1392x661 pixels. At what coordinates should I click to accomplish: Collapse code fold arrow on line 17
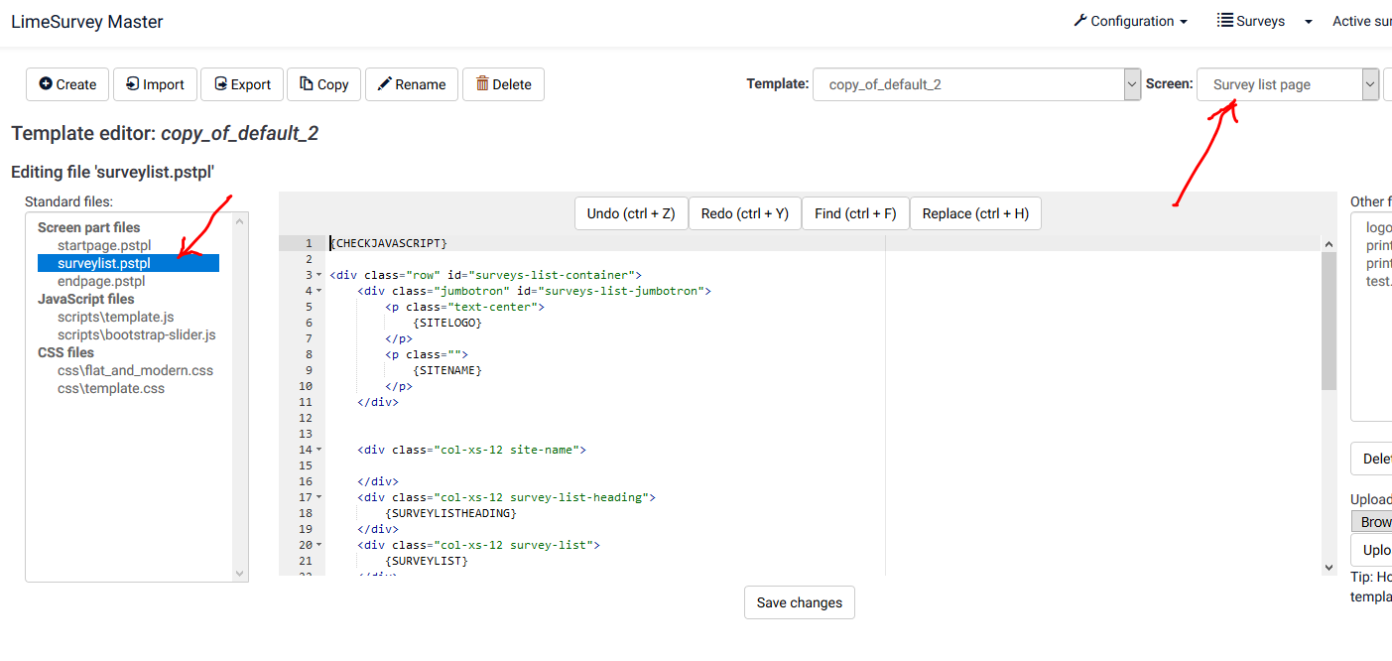coord(319,497)
